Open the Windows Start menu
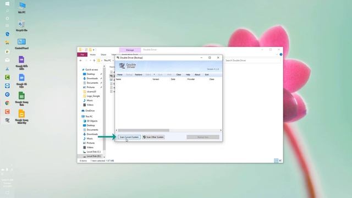352x198 pixels. click(x=7, y=4)
